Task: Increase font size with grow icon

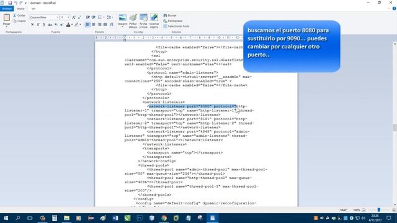Action: pos(74,17)
